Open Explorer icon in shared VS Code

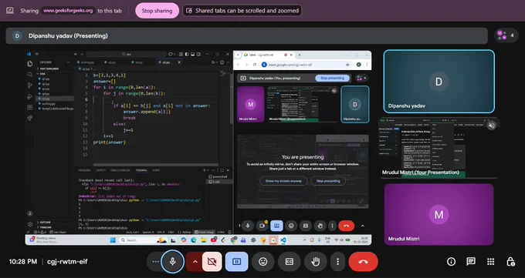(x=30, y=63)
